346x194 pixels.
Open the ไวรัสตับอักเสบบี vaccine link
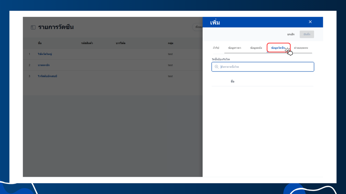click(47, 76)
